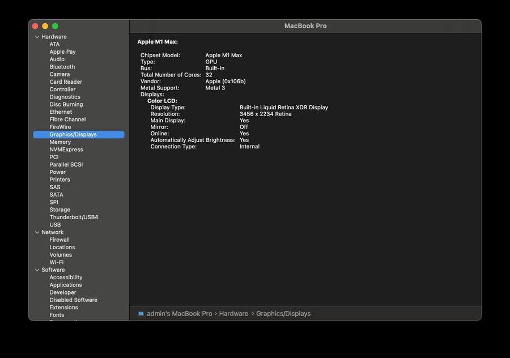Viewport: 510px width, 358px height.
Task: Click Connection Type value Internal
Action: [x=249, y=146]
